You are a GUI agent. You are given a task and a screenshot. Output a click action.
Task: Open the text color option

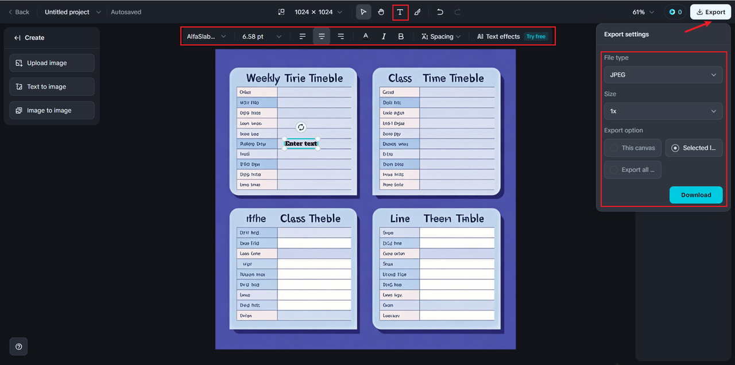point(366,36)
